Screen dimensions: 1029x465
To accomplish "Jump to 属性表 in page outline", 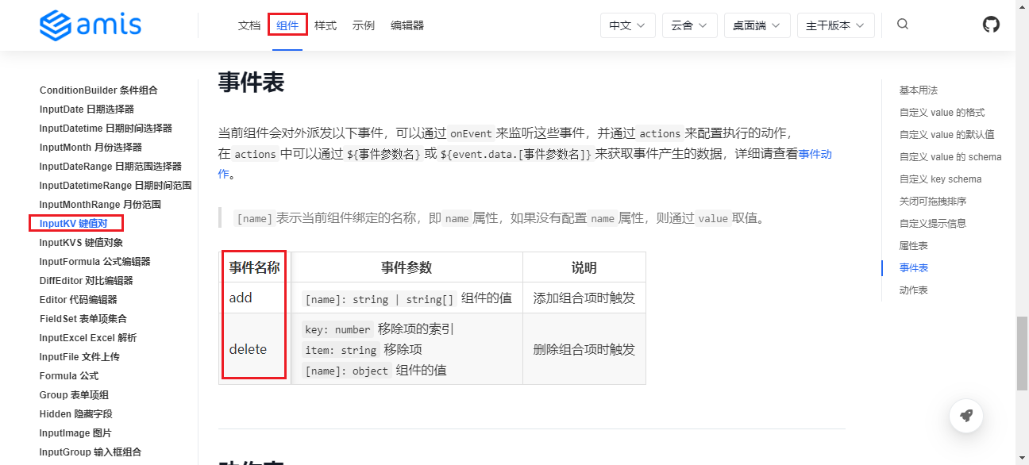I will (913, 246).
